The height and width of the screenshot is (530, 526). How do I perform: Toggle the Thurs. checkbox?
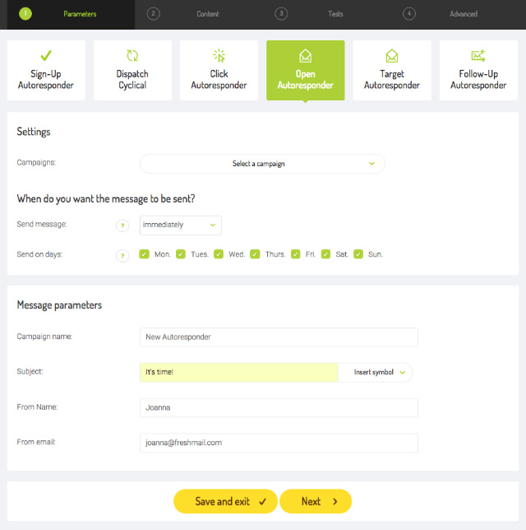pos(255,254)
